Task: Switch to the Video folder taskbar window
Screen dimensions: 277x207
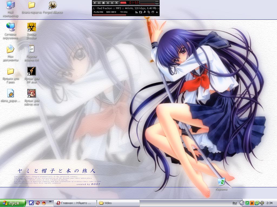Action: click(118, 203)
